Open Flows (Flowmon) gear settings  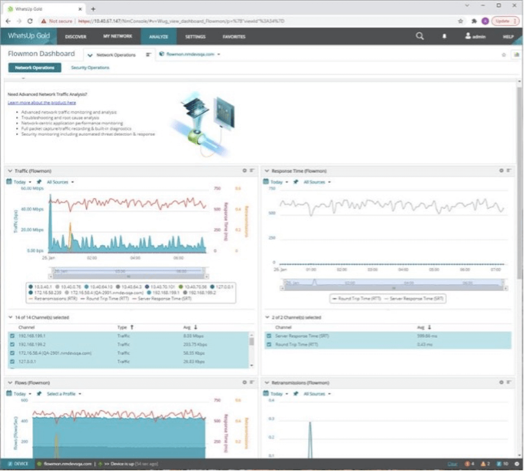[x=245, y=382]
